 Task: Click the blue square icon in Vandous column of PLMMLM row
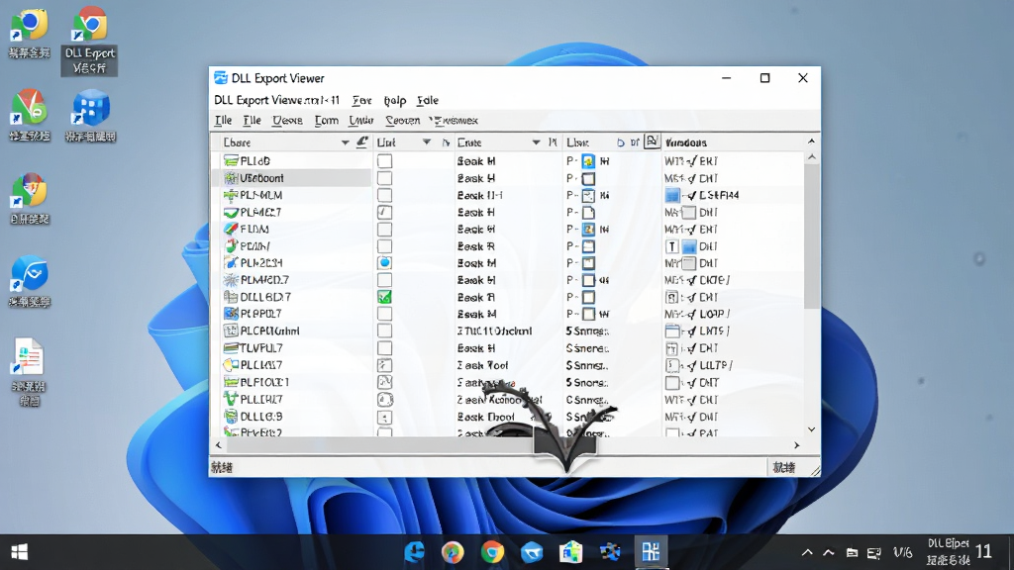pyautogui.click(x=672, y=195)
